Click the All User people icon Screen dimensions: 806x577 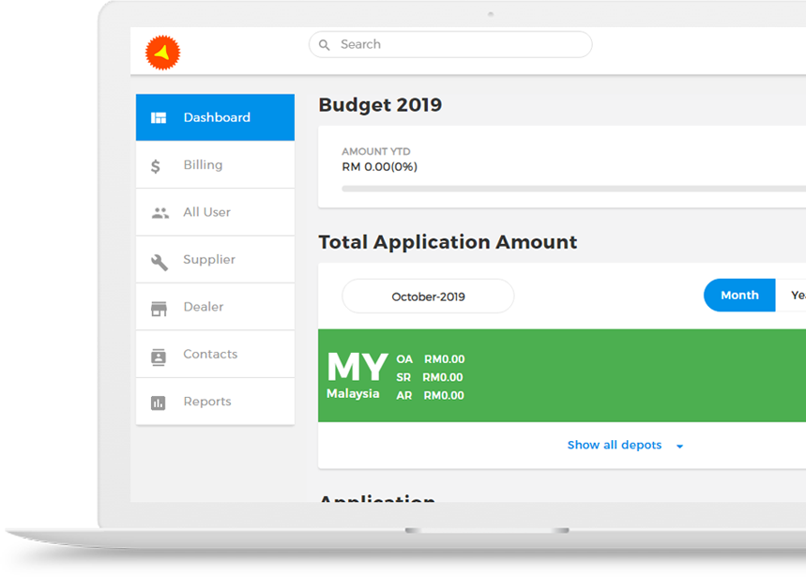160,213
